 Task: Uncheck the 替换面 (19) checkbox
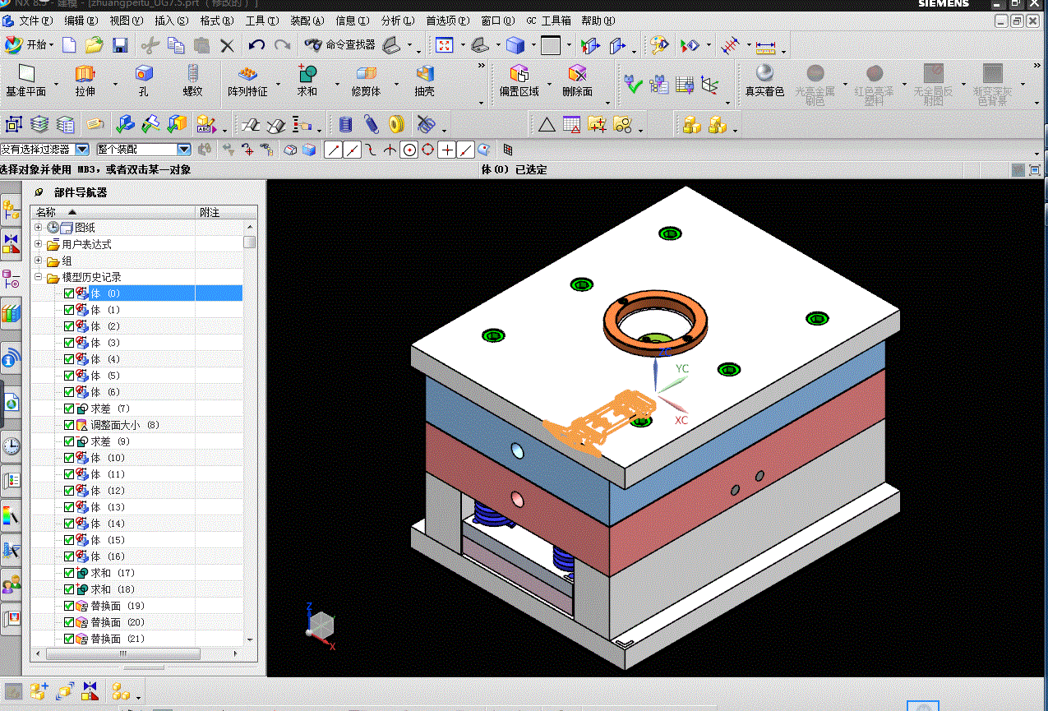pos(69,606)
